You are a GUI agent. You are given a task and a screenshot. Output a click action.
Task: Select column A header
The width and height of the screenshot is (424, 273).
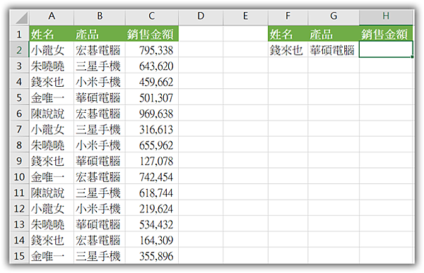(52, 18)
